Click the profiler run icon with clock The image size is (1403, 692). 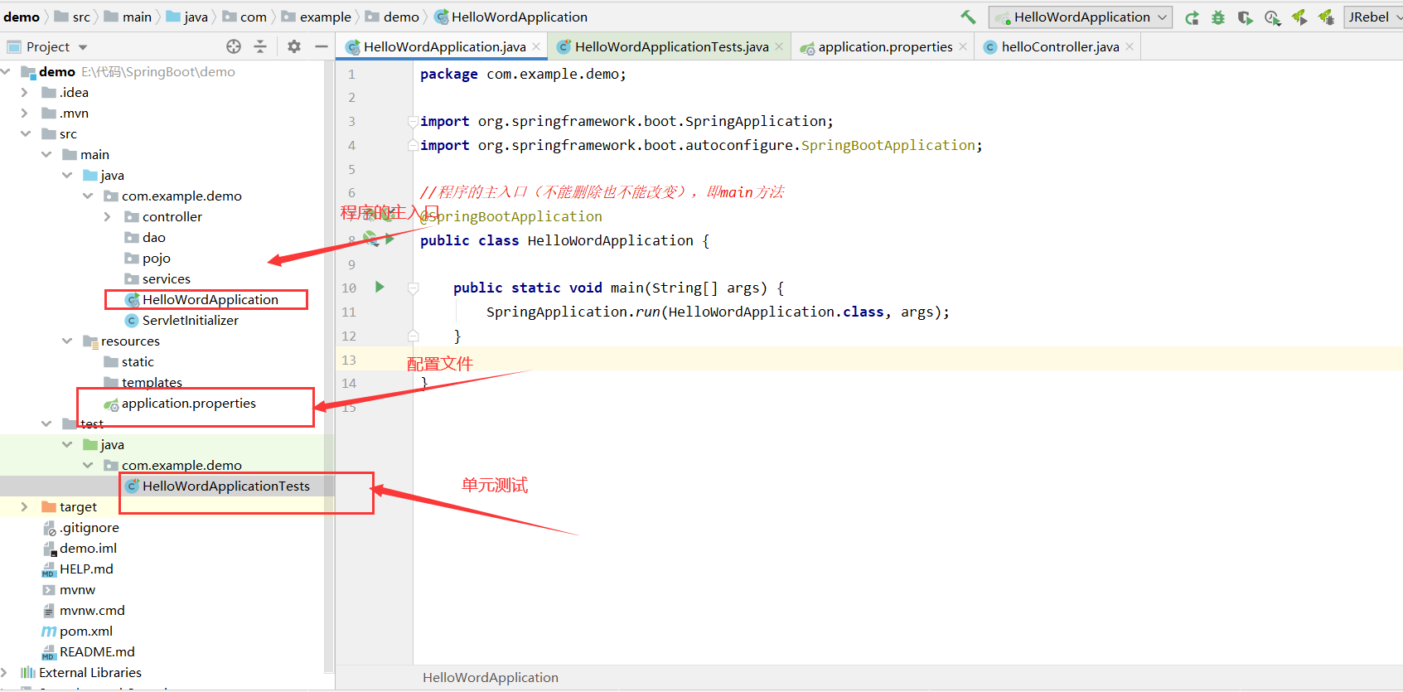[x=1272, y=17]
